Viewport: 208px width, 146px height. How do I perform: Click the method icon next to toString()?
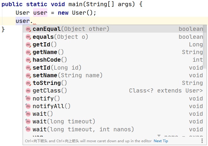(x=28, y=83)
